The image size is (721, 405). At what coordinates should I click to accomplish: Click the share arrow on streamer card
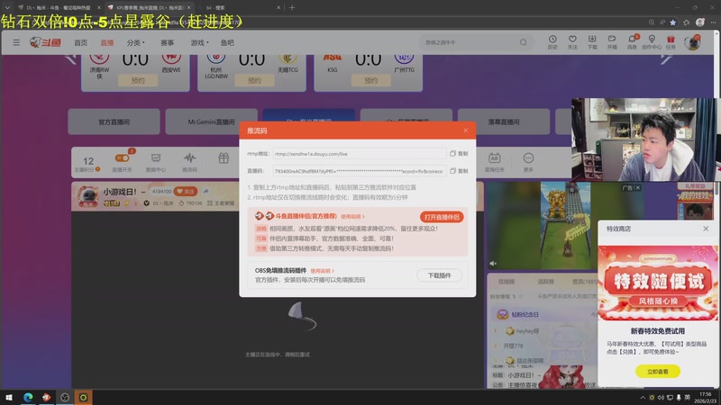click(x=206, y=191)
